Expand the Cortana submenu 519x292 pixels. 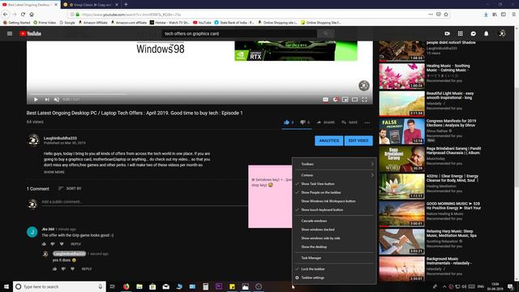pos(334,175)
